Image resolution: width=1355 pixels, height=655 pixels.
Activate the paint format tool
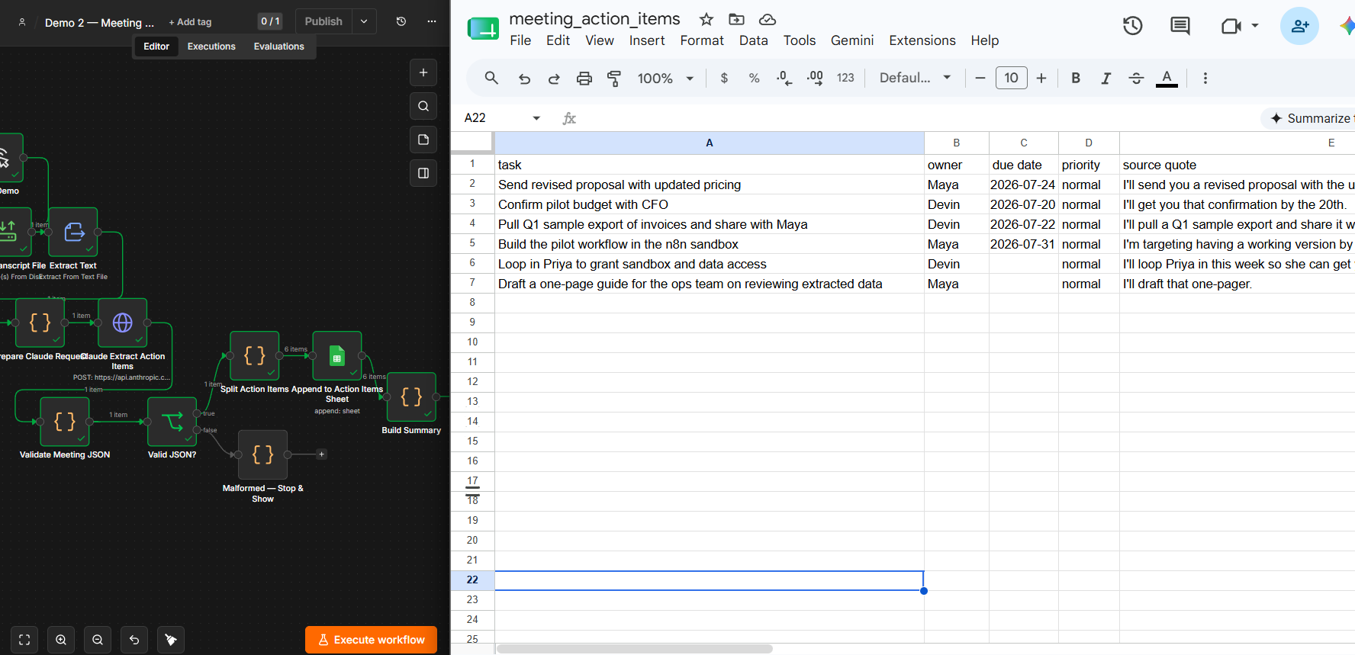click(614, 78)
